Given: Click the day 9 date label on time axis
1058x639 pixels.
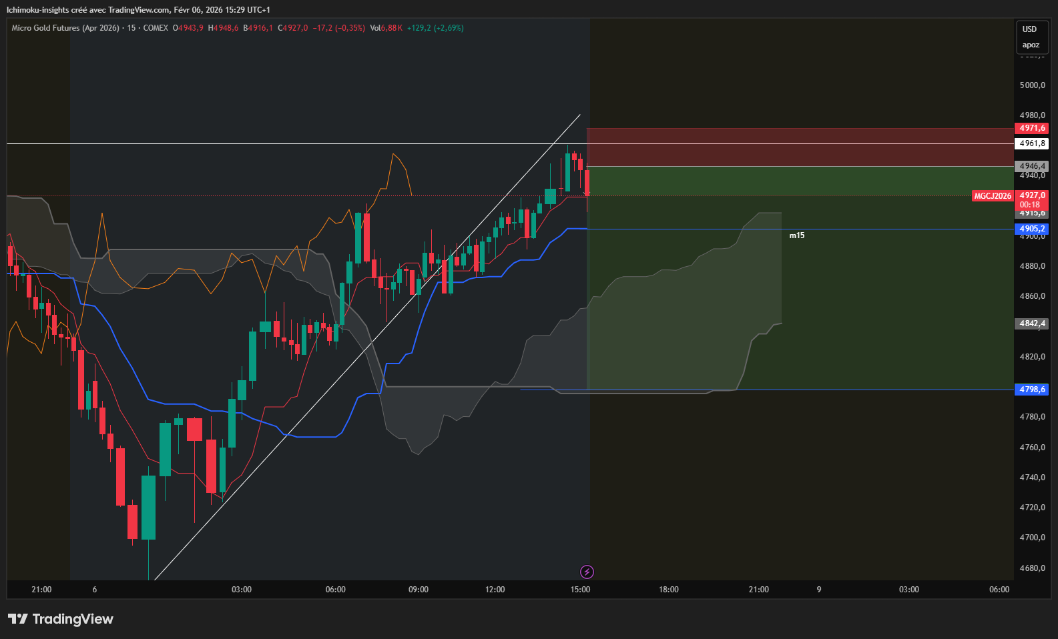Looking at the screenshot, I should click(x=819, y=590).
